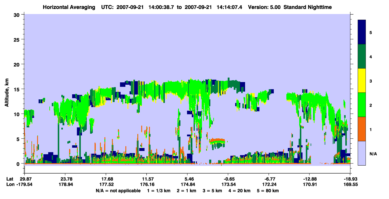Click the longitude value '-179.54'

click(25, 184)
